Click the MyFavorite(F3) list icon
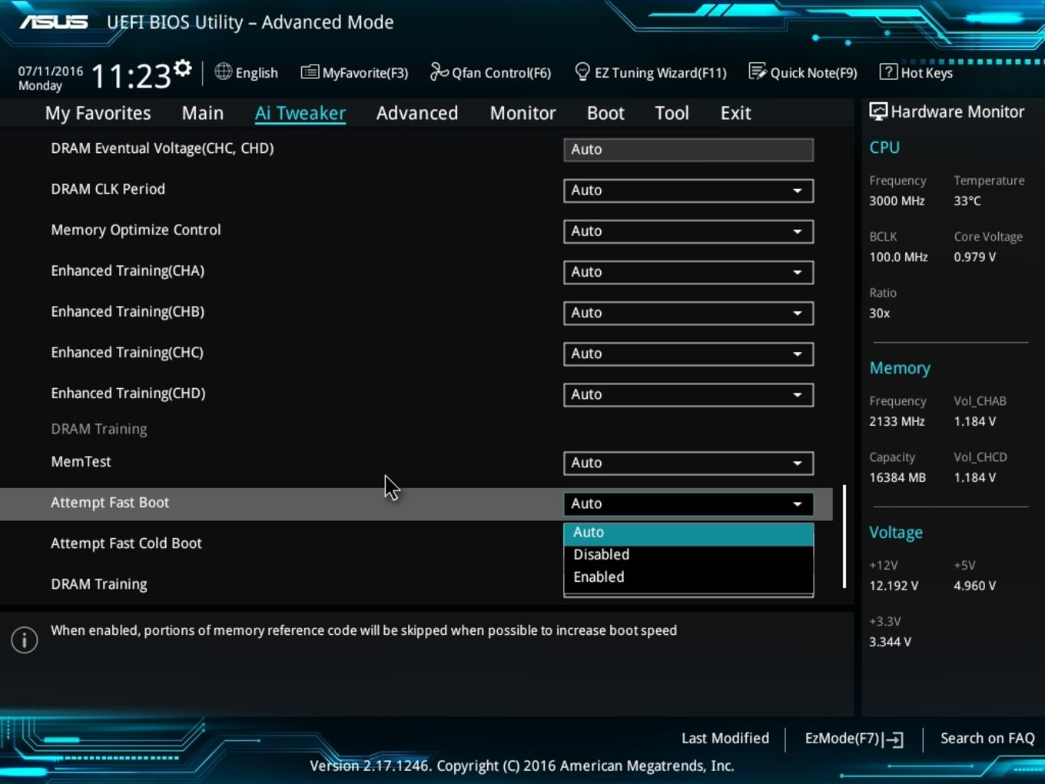Screen dimensions: 1045x784 click(310, 72)
